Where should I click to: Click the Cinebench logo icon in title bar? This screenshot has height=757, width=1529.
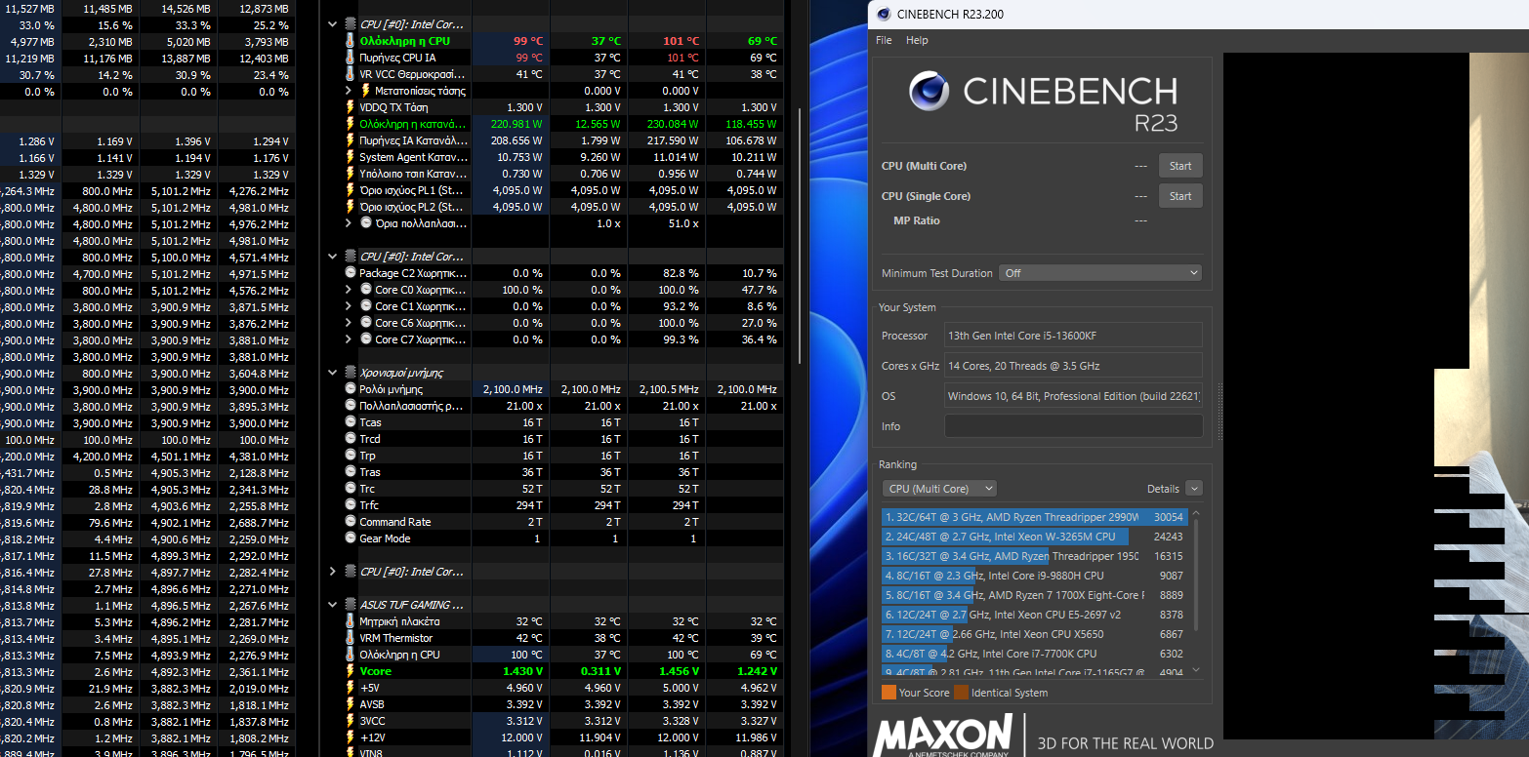pyautogui.click(x=884, y=14)
